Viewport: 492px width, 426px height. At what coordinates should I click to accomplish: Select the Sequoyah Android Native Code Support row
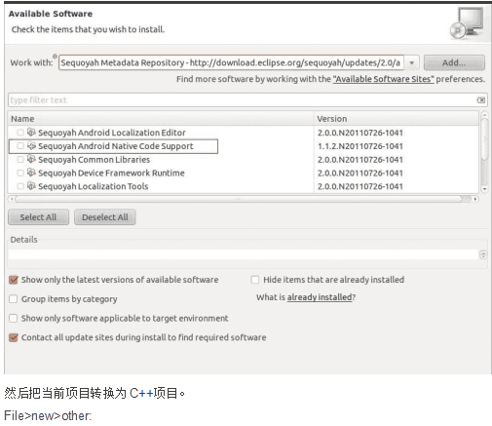coord(244,146)
